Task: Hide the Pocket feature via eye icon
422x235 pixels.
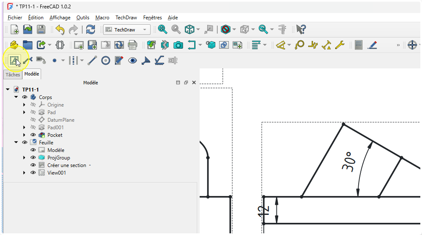Action: click(33, 135)
